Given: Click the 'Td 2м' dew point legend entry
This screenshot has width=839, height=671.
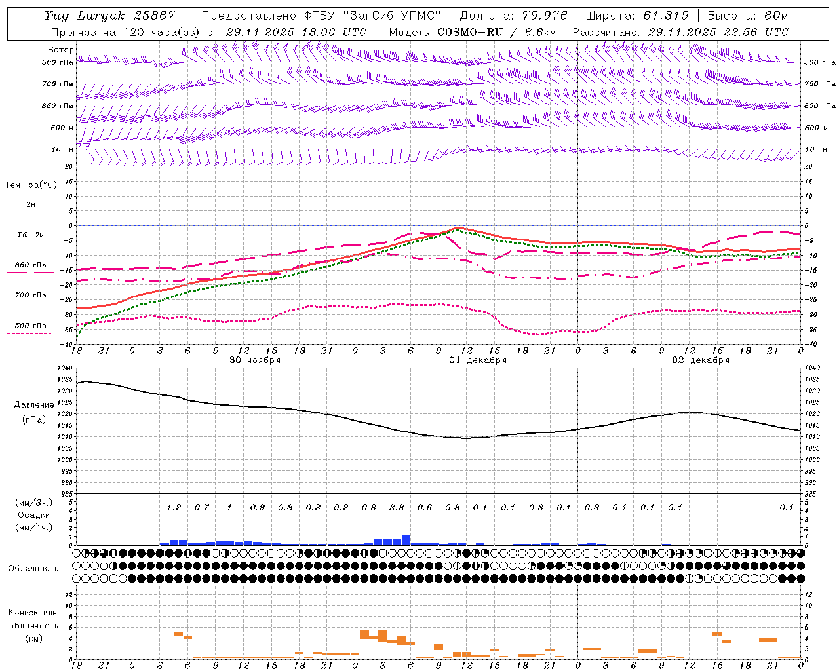Looking at the screenshot, I should click(x=31, y=235).
